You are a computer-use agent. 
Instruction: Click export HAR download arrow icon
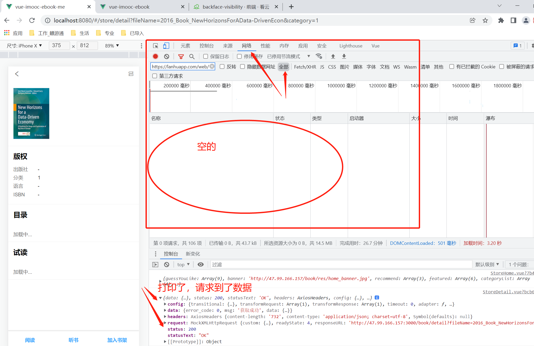(344, 56)
